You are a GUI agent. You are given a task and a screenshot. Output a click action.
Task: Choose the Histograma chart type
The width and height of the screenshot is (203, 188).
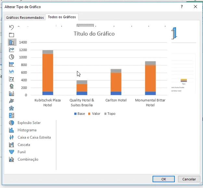pyautogui.click(x=23, y=130)
